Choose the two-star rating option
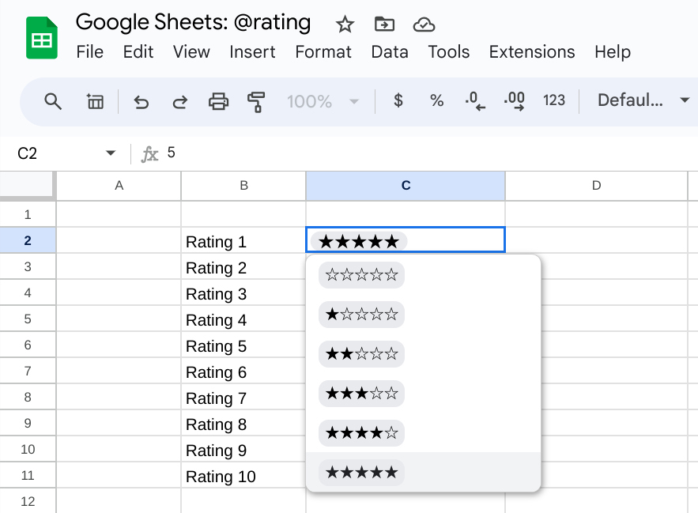This screenshot has width=698, height=513. pyautogui.click(x=361, y=353)
